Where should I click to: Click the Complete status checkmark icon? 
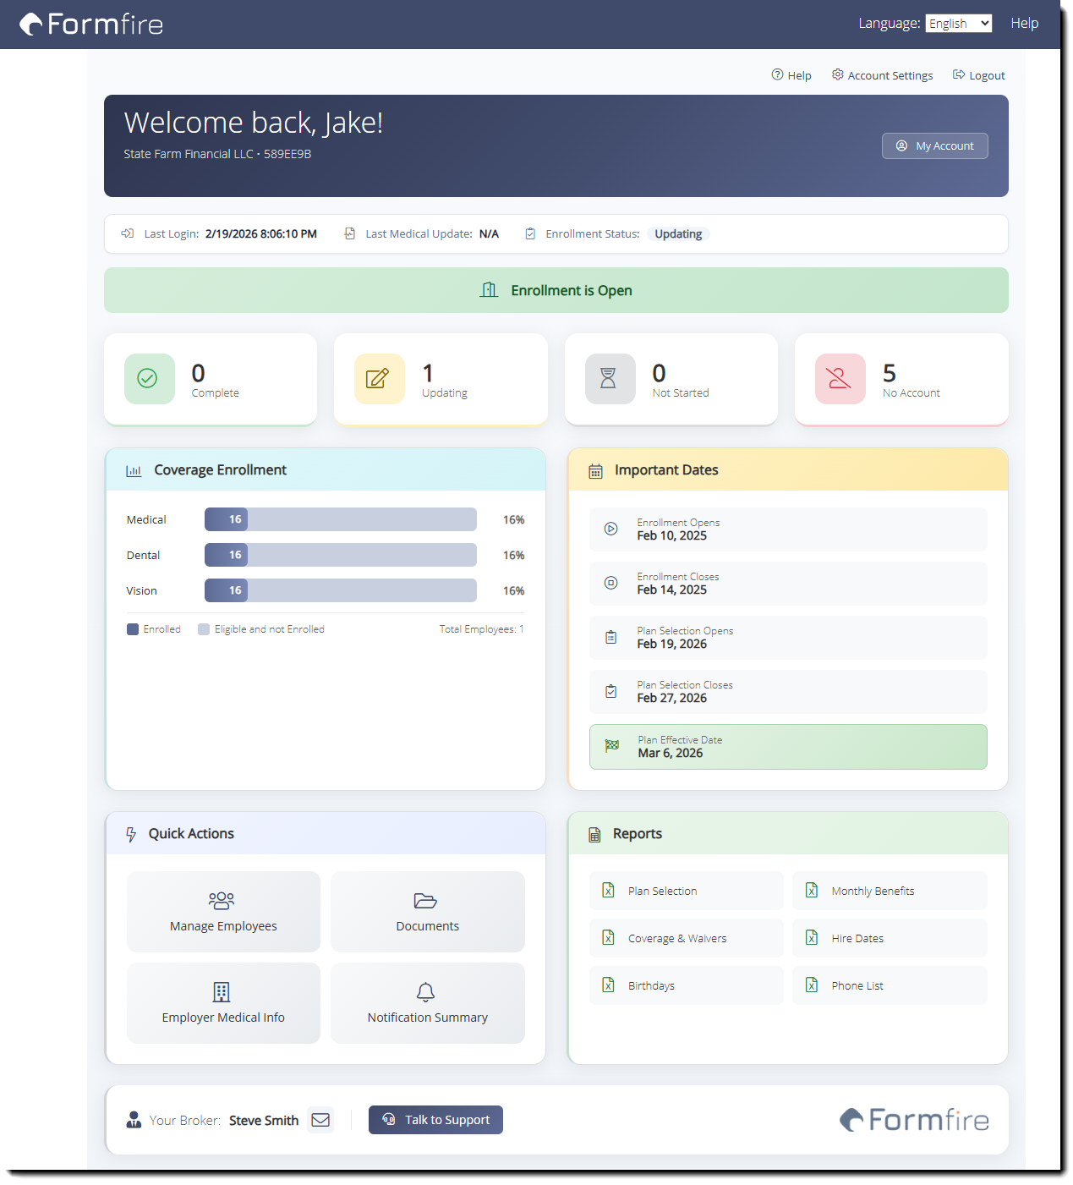click(148, 378)
